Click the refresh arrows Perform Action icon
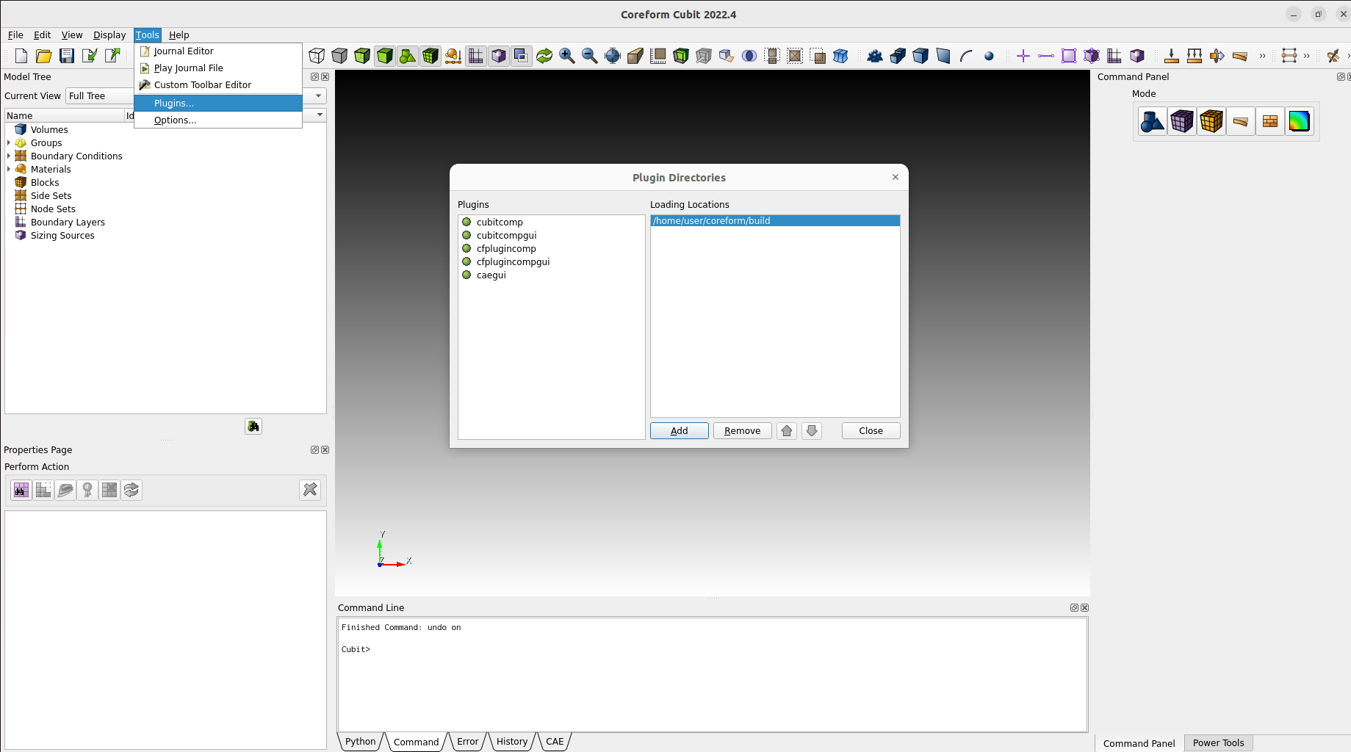 132,490
